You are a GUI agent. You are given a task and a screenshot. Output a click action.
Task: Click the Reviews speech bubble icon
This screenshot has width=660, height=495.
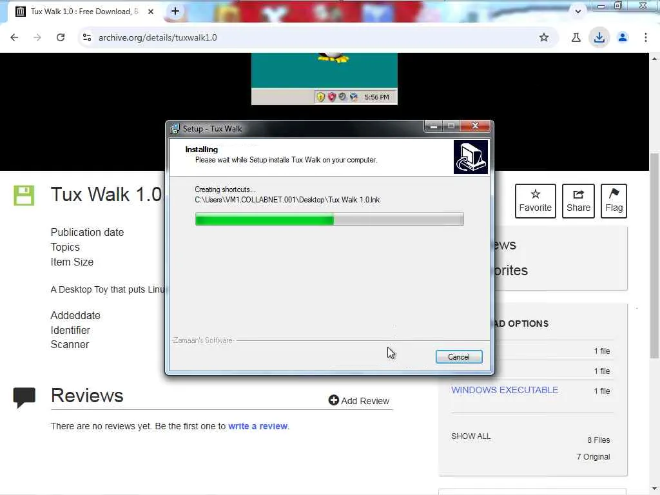tap(24, 398)
